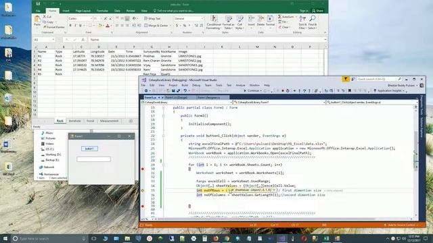Click Increase Font Size icon in Excel

click(x=106, y=18)
